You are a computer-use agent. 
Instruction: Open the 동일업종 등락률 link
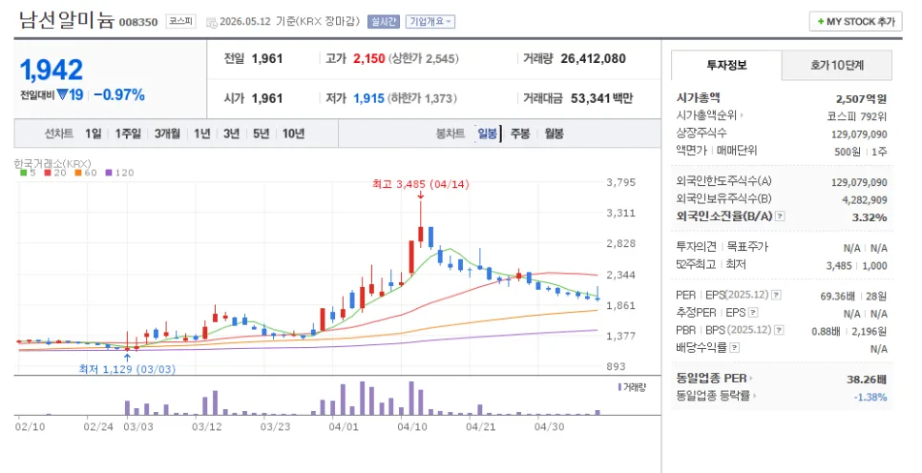coord(715,396)
